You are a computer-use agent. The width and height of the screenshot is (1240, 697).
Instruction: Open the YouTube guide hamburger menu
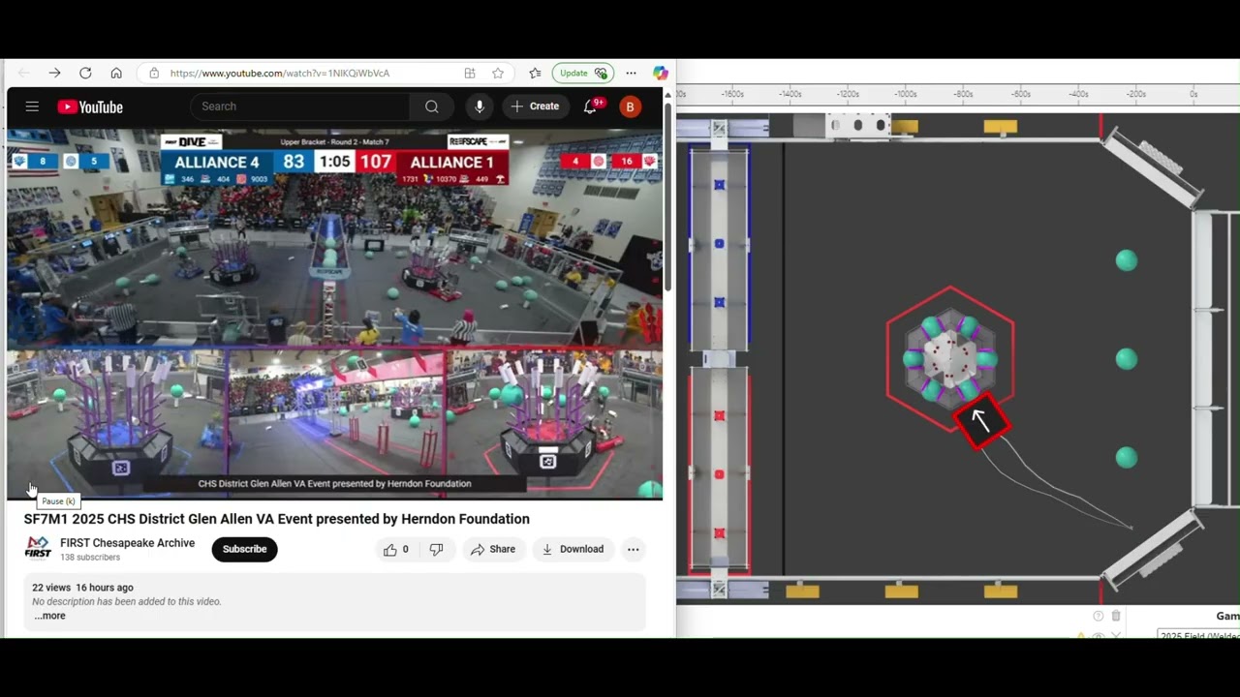tap(32, 106)
